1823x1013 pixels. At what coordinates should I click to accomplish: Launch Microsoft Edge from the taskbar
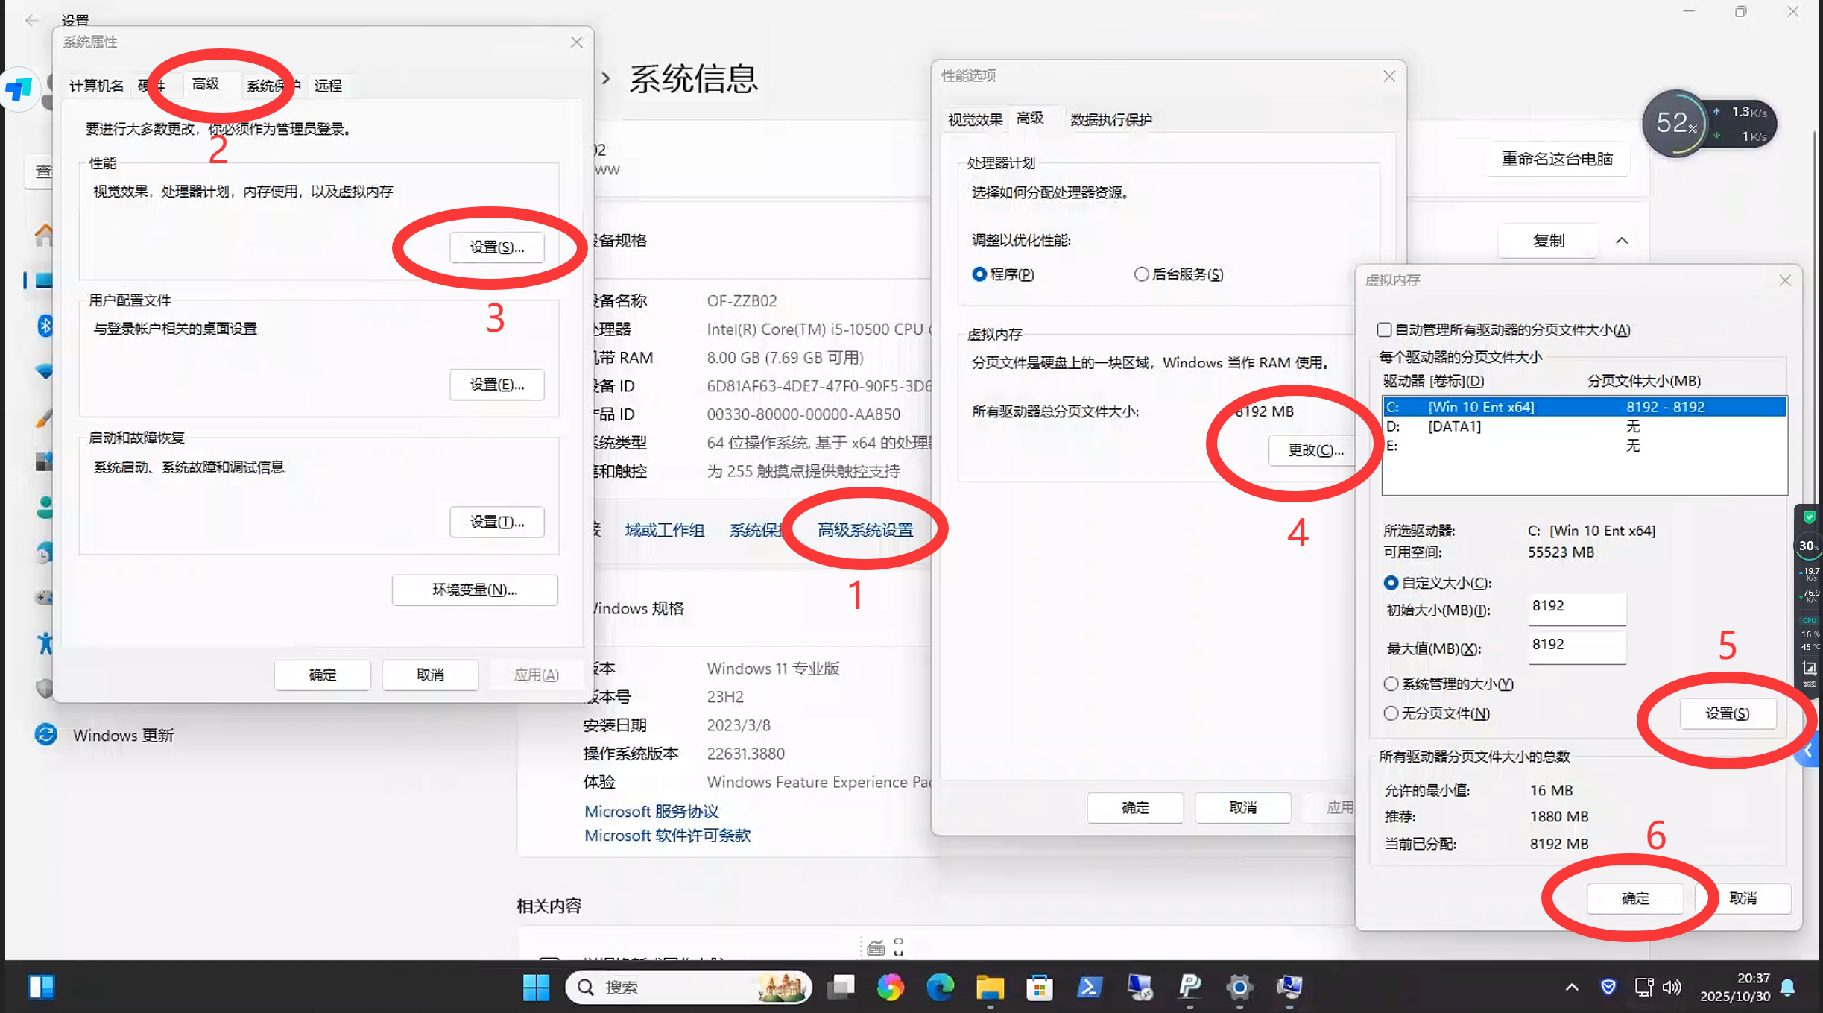(940, 987)
